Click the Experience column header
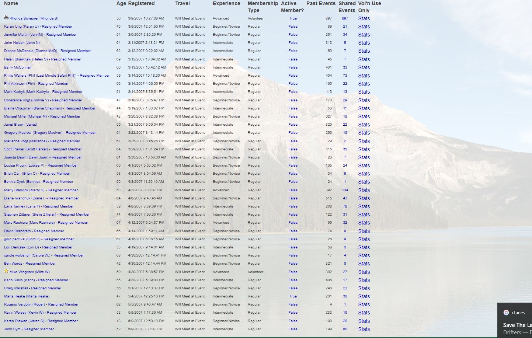The height and width of the screenshot is (338, 532). 226,3
